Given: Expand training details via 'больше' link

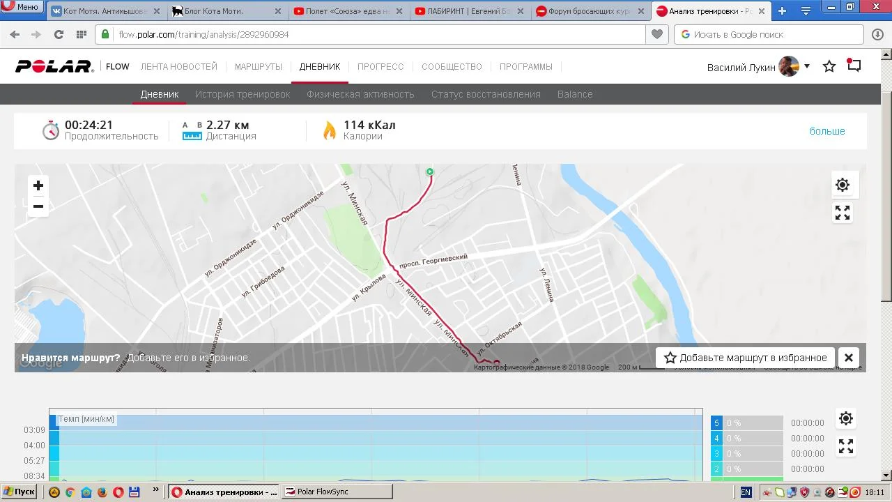Looking at the screenshot, I should point(827,131).
